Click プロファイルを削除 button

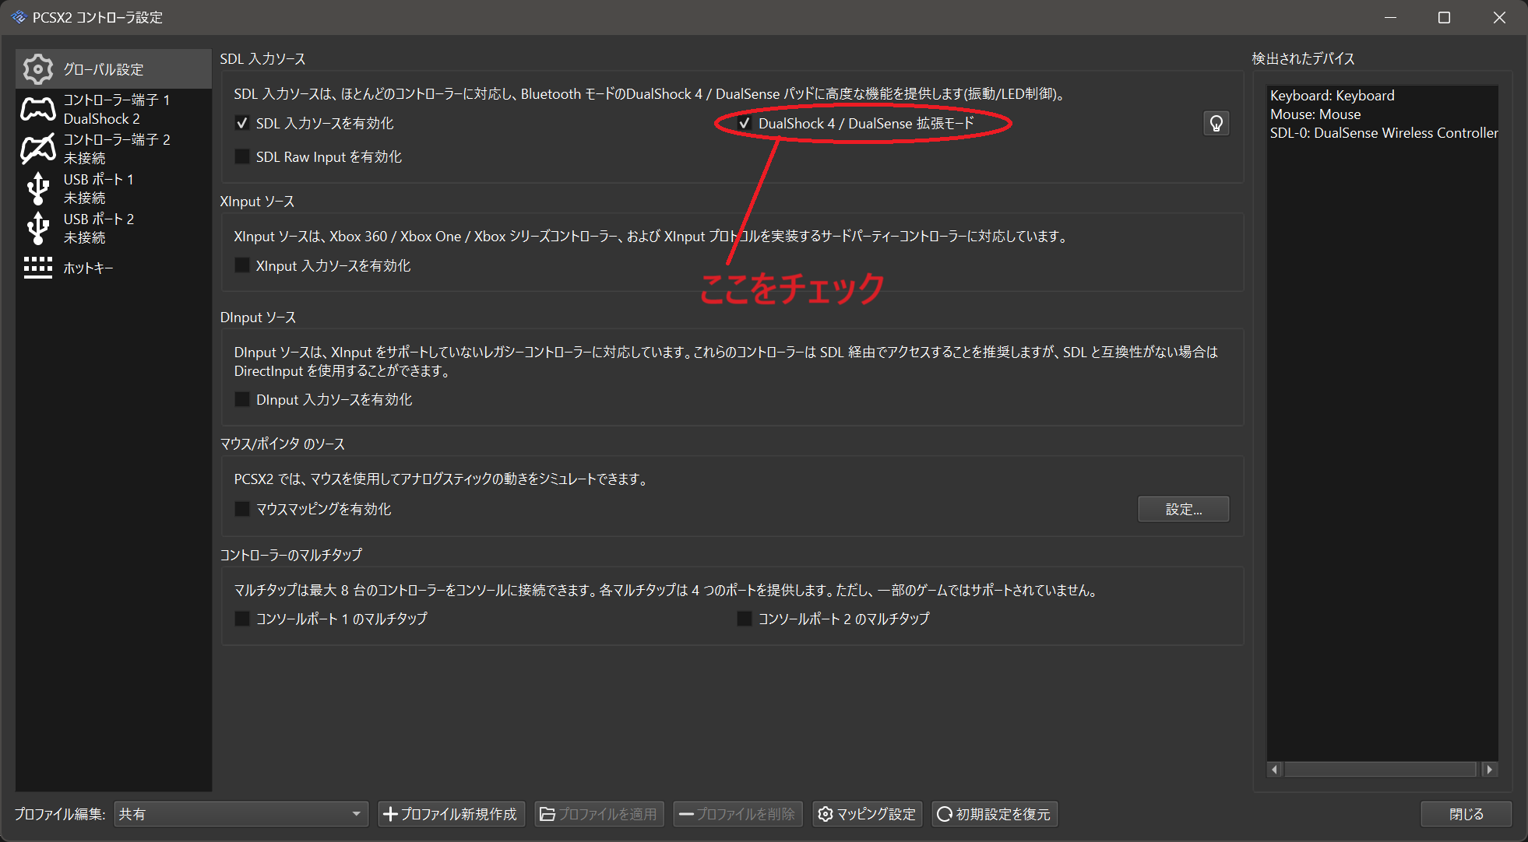(x=738, y=814)
